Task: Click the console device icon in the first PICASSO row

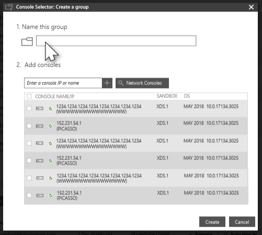Action: coord(40,126)
